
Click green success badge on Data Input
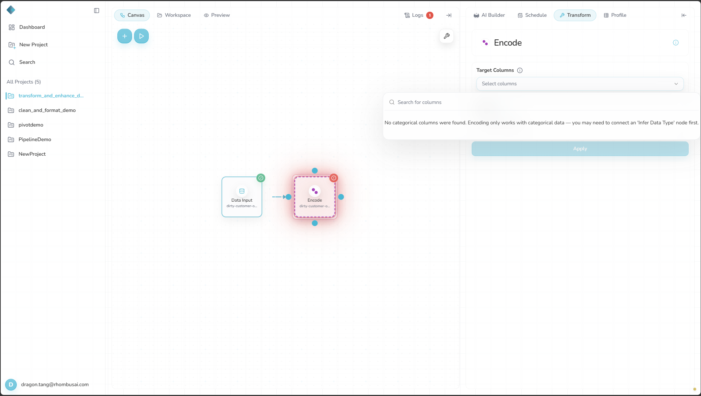(x=261, y=178)
